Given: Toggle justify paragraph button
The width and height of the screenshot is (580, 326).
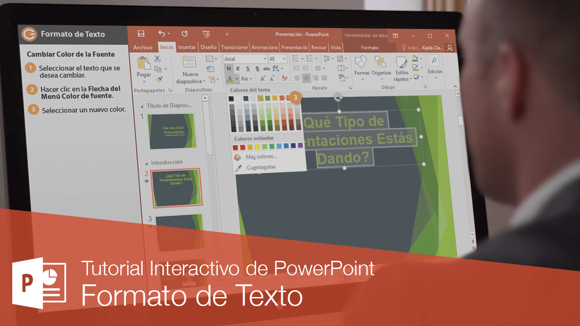Looking at the screenshot, I should point(324,78).
